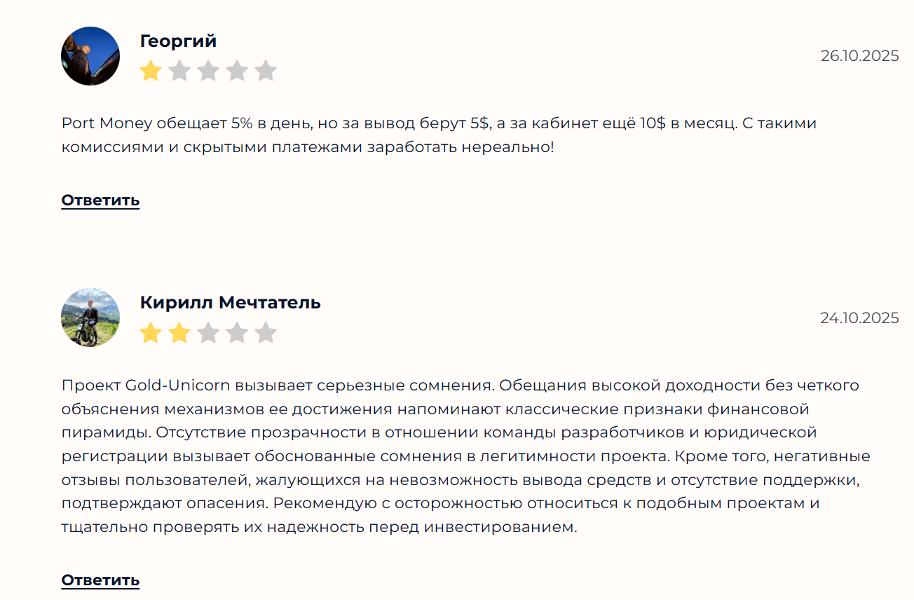Select the third star in Кирилл's rating
This screenshot has width=914, height=600.
208,332
